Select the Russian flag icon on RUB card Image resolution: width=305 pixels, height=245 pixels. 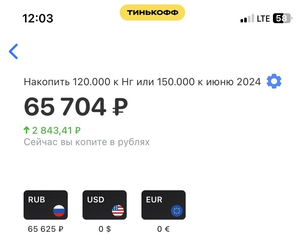60,210
